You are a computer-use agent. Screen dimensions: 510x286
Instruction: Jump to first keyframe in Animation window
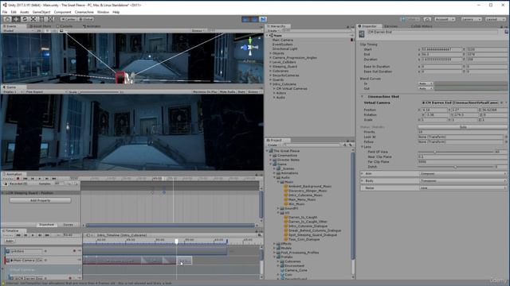click(x=25, y=179)
